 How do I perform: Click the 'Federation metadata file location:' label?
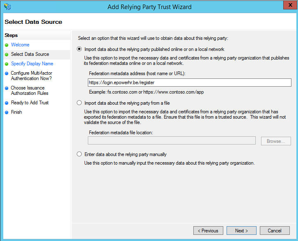click(x=121, y=133)
